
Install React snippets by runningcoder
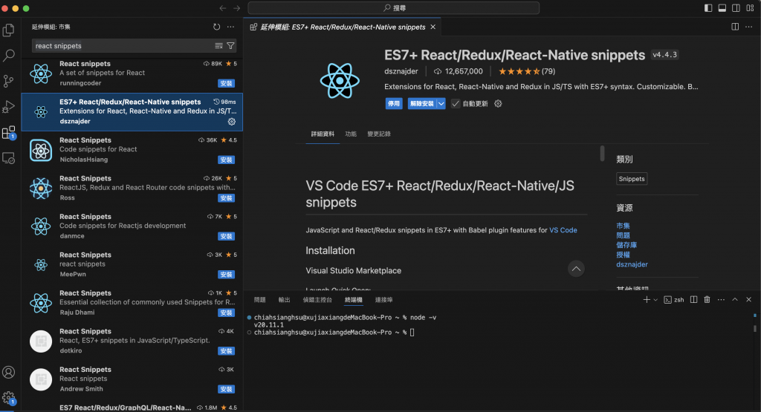click(226, 83)
